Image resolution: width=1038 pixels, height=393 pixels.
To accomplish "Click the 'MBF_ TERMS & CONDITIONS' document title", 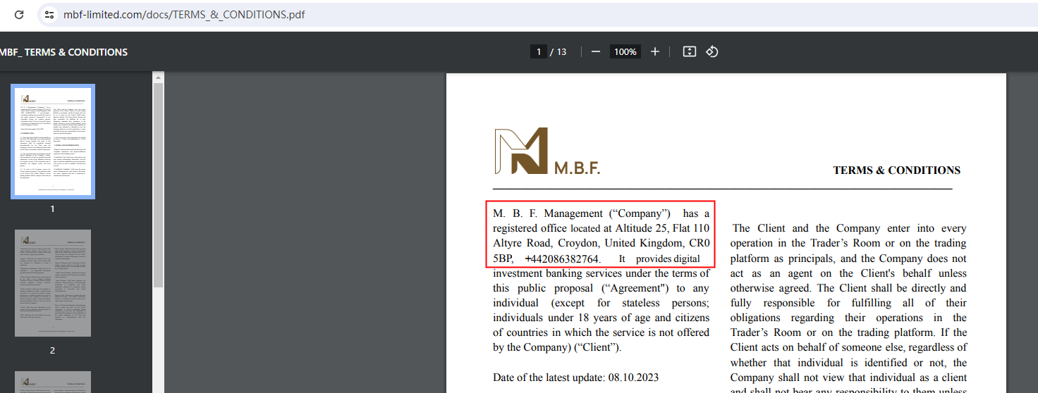I will [63, 52].
